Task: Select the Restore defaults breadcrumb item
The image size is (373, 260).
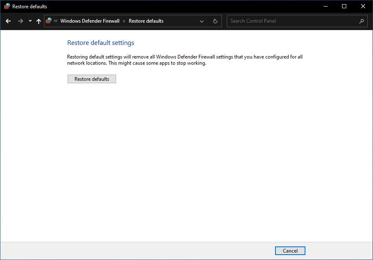Action: 146,21
